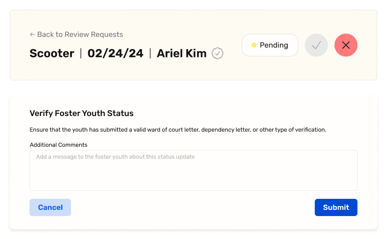
Task: Cancel the status verification form
Action: (50, 207)
